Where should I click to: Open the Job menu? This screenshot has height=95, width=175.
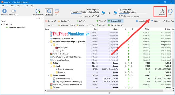coord(3,6)
